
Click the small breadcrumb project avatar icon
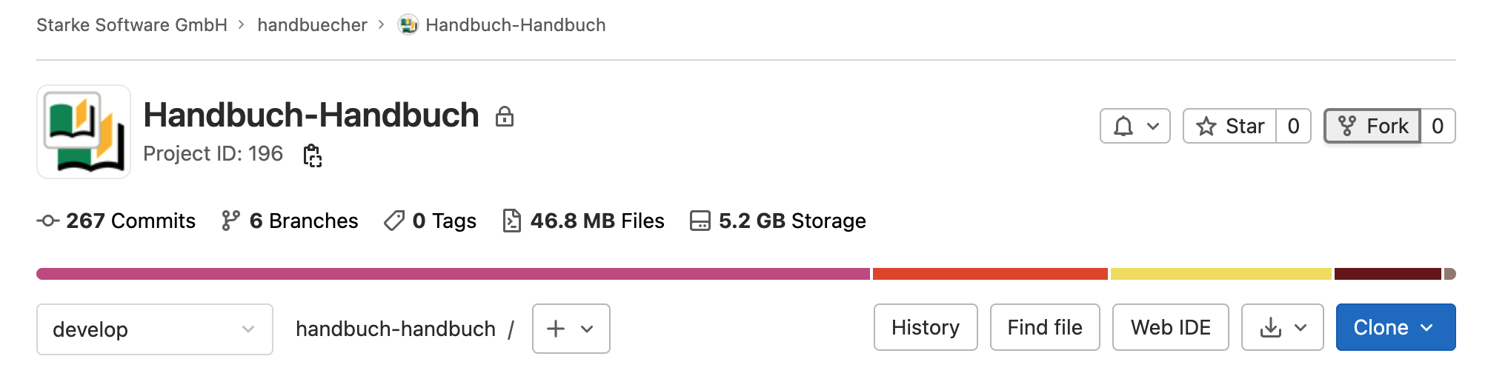(x=408, y=25)
